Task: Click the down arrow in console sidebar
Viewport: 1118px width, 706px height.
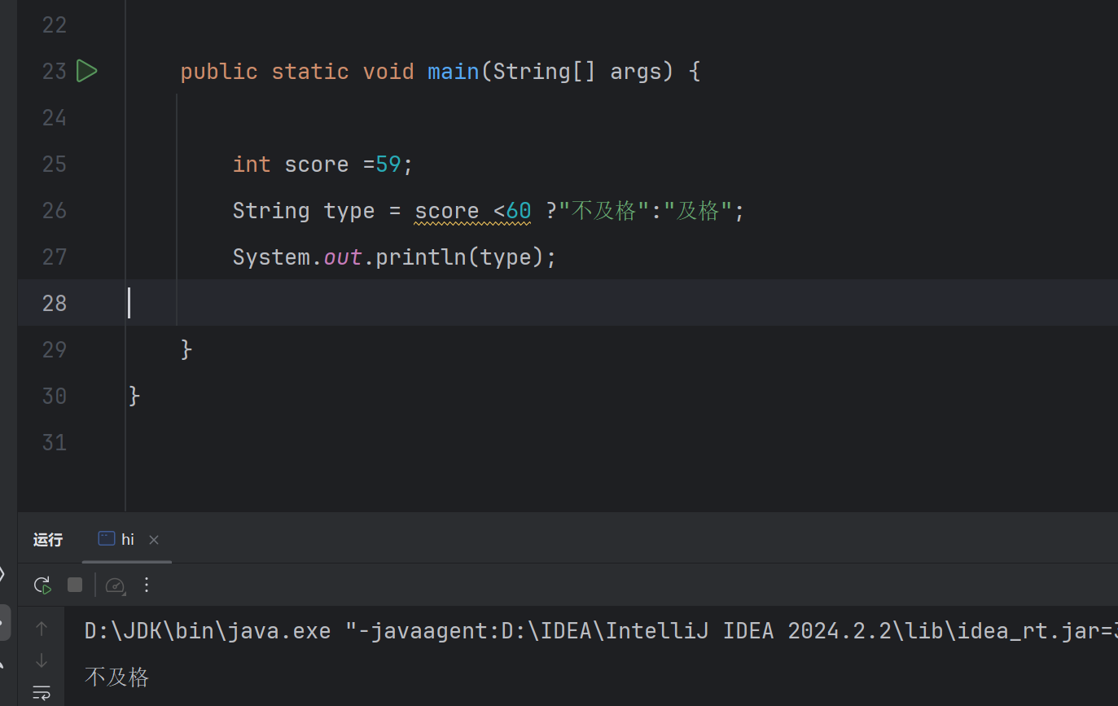Action: coord(42,660)
